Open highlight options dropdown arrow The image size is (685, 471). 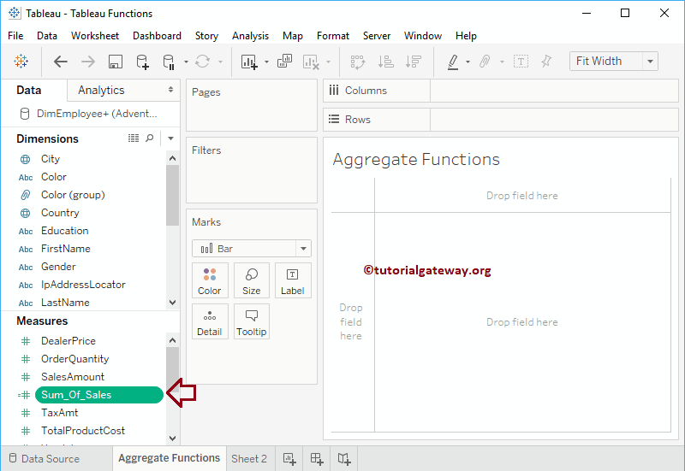click(468, 62)
